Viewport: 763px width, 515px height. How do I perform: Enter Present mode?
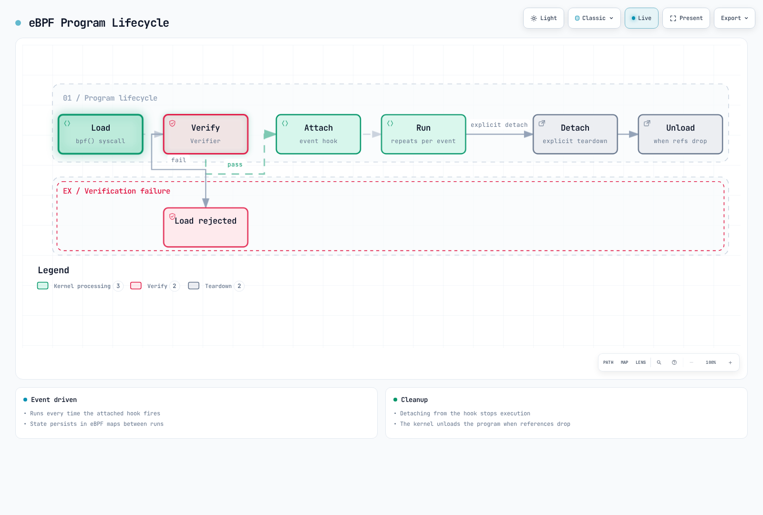(x=686, y=18)
